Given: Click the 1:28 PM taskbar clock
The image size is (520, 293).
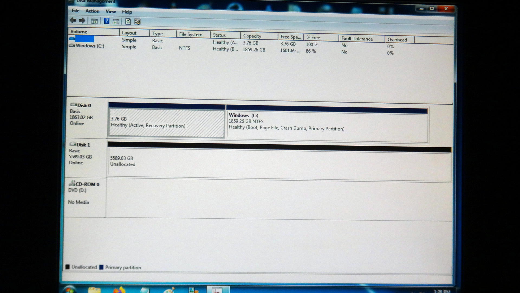Looking at the screenshot, I should coord(442,291).
